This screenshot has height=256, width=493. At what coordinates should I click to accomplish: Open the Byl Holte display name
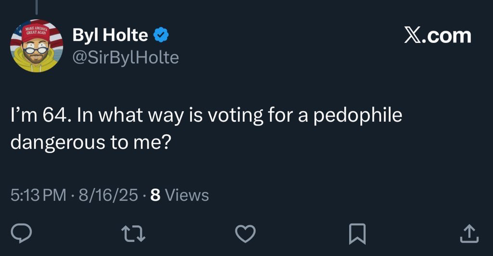(x=110, y=35)
